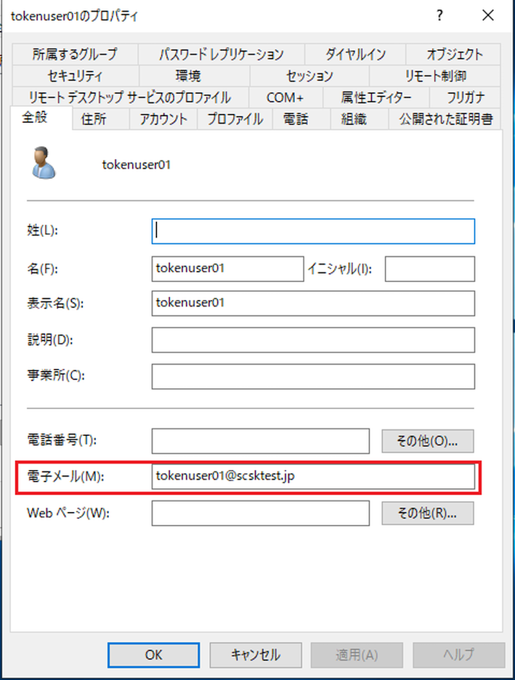
Task: Open the アカウント tab
Action: click(x=162, y=118)
